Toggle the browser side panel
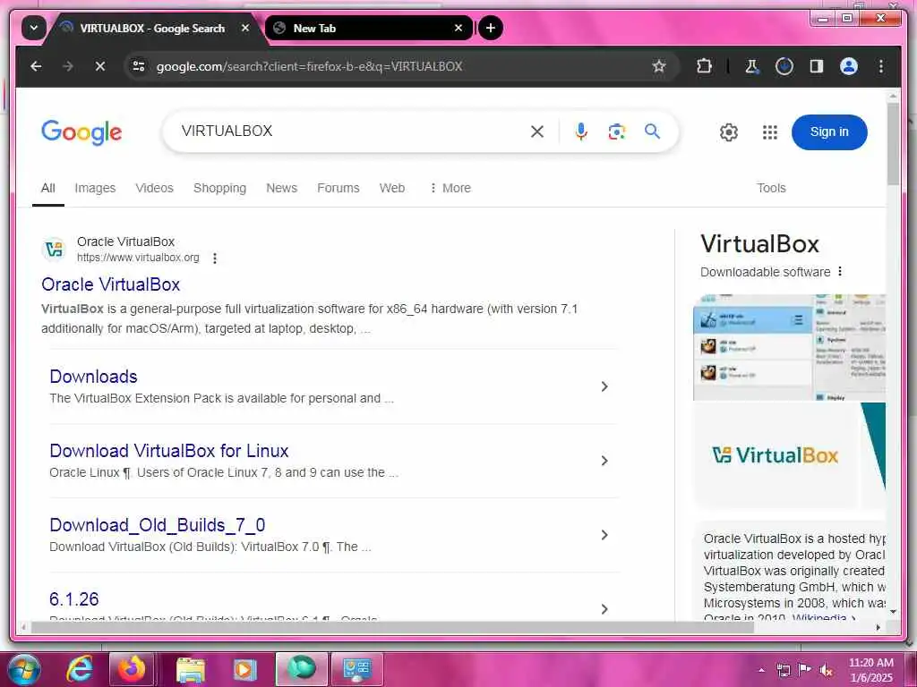This screenshot has width=917, height=687. click(817, 66)
